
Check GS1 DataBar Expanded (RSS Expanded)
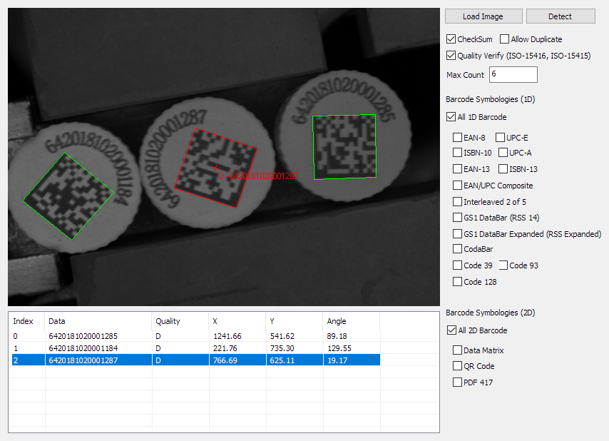point(457,234)
